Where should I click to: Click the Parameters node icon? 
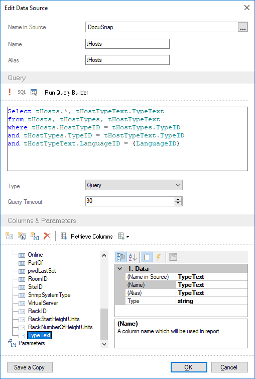click(x=12, y=343)
